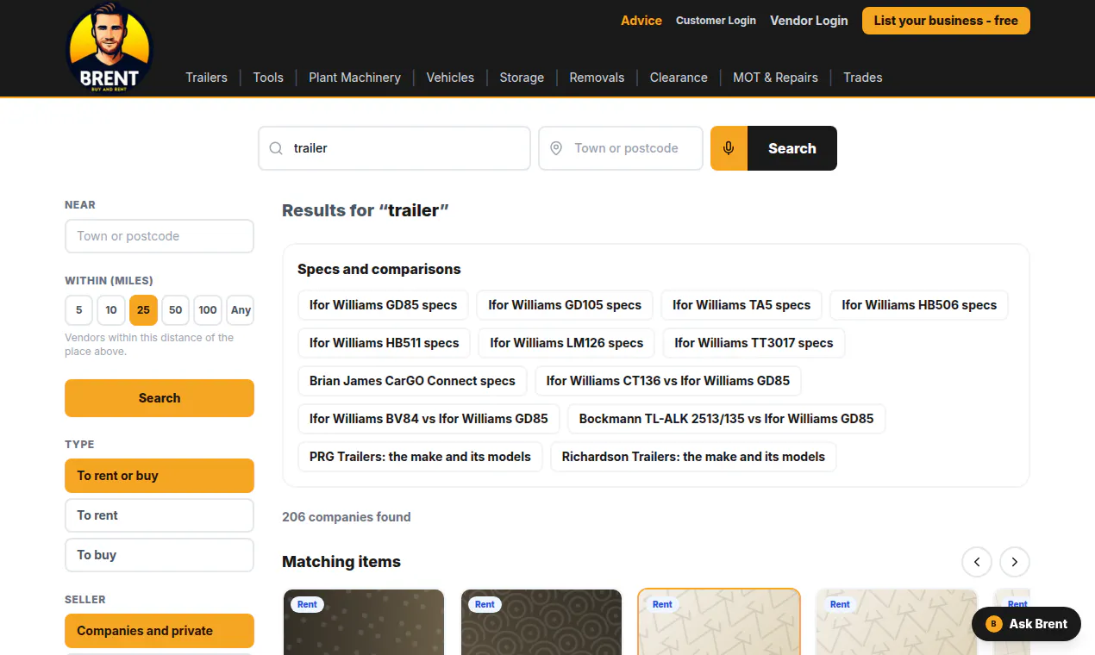Screen dimensions: 1095x655
Task: Click the orange sidebar Search button
Action: [160, 398]
